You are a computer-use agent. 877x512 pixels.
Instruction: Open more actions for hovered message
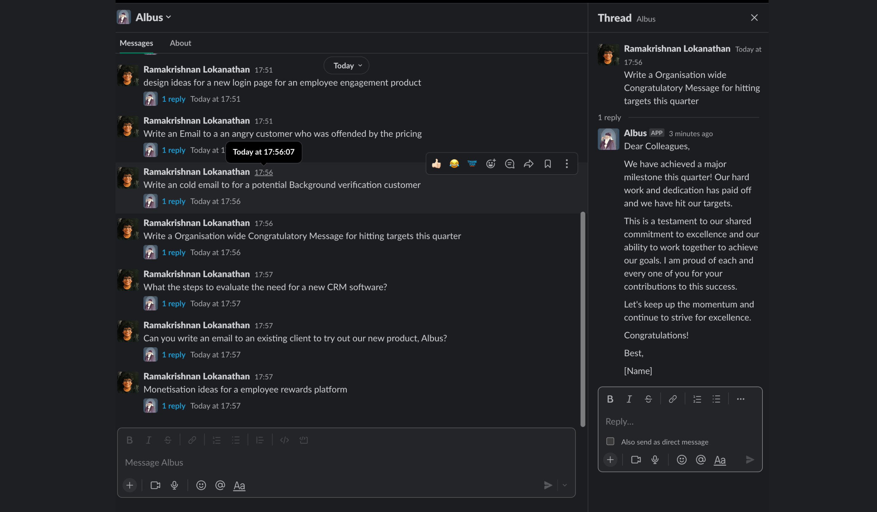[x=567, y=164]
